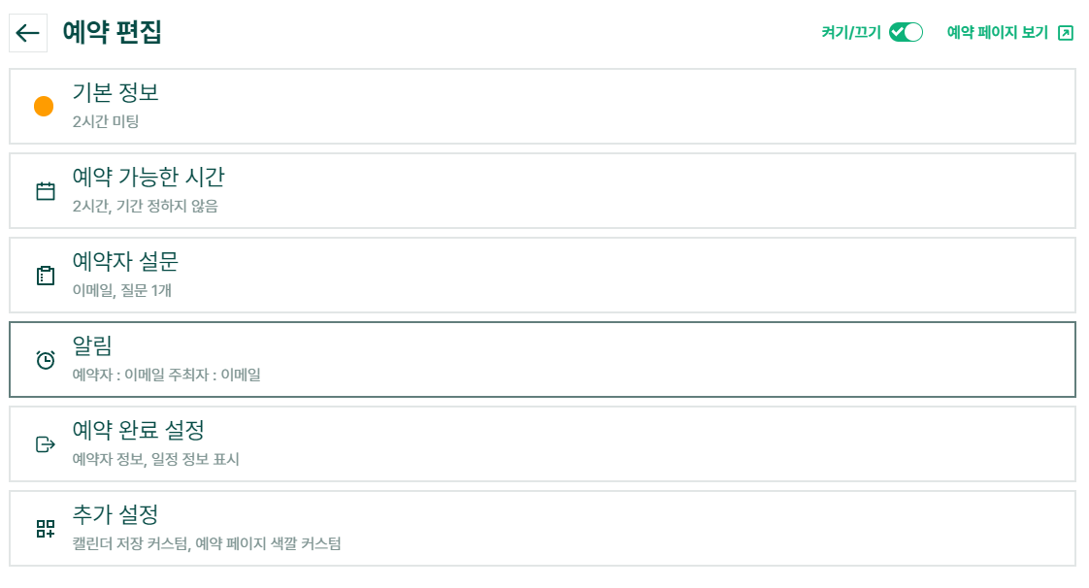Click the alarm clock icon
Image resolution: width=1089 pixels, height=588 pixels.
point(46,360)
